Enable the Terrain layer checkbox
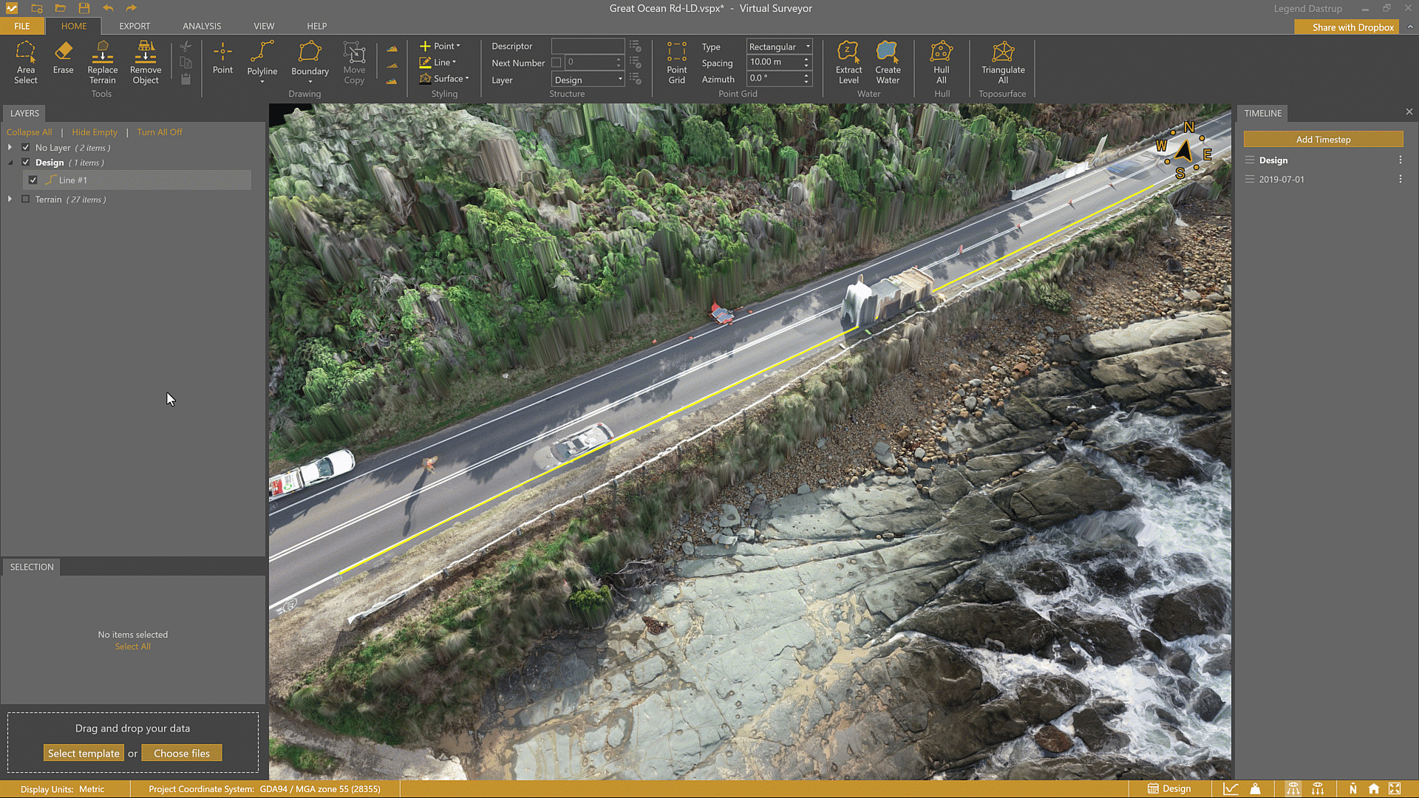Viewport: 1419px width, 798px height. pyautogui.click(x=26, y=199)
